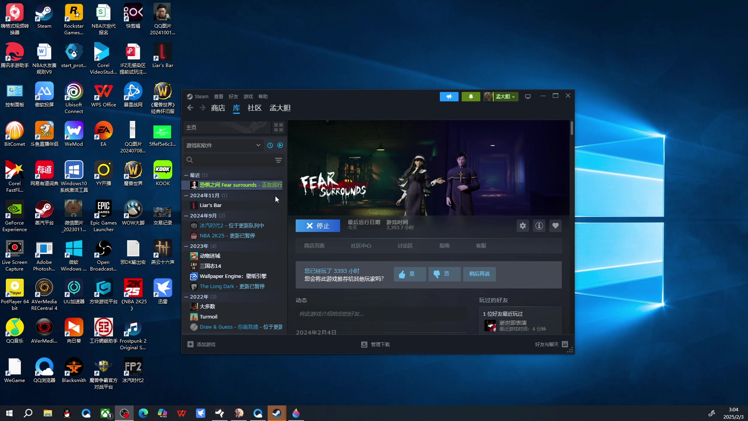The height and width of the screenshot is (421, 748).
Task: Open game settings gear icon
Action: 523,226
